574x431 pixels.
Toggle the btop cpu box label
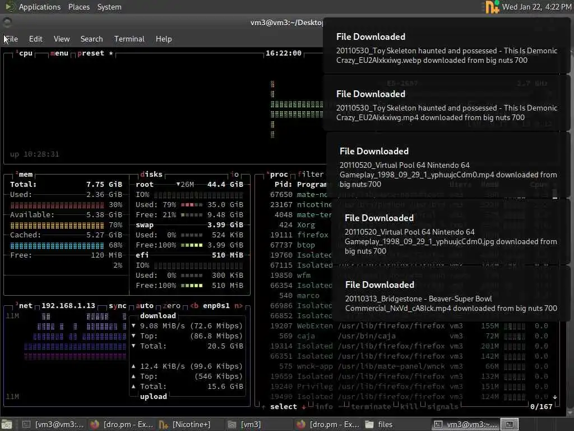coord(24,53)
